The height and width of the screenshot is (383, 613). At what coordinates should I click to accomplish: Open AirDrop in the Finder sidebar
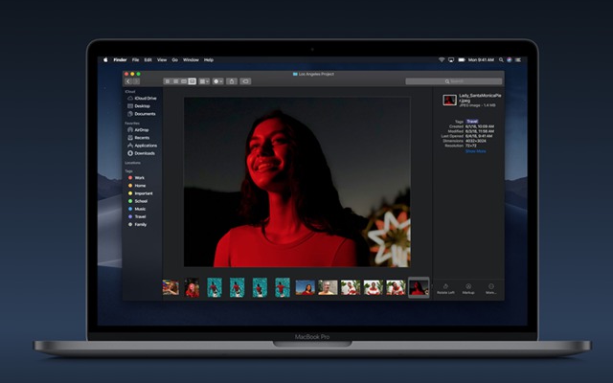coord(142,130)
